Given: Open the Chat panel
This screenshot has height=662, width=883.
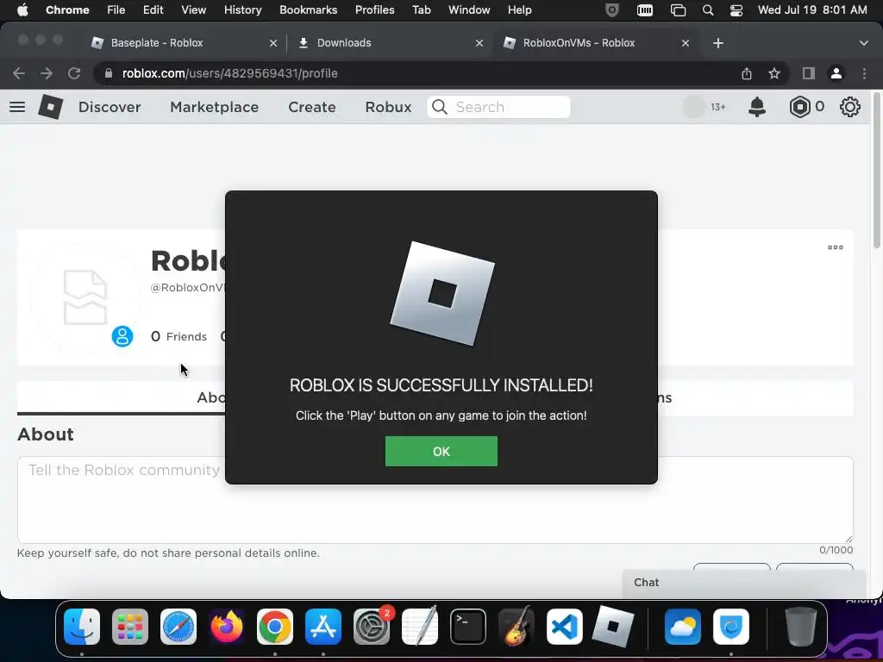Looking at the screenshot, I should click(x=743, y=583).
